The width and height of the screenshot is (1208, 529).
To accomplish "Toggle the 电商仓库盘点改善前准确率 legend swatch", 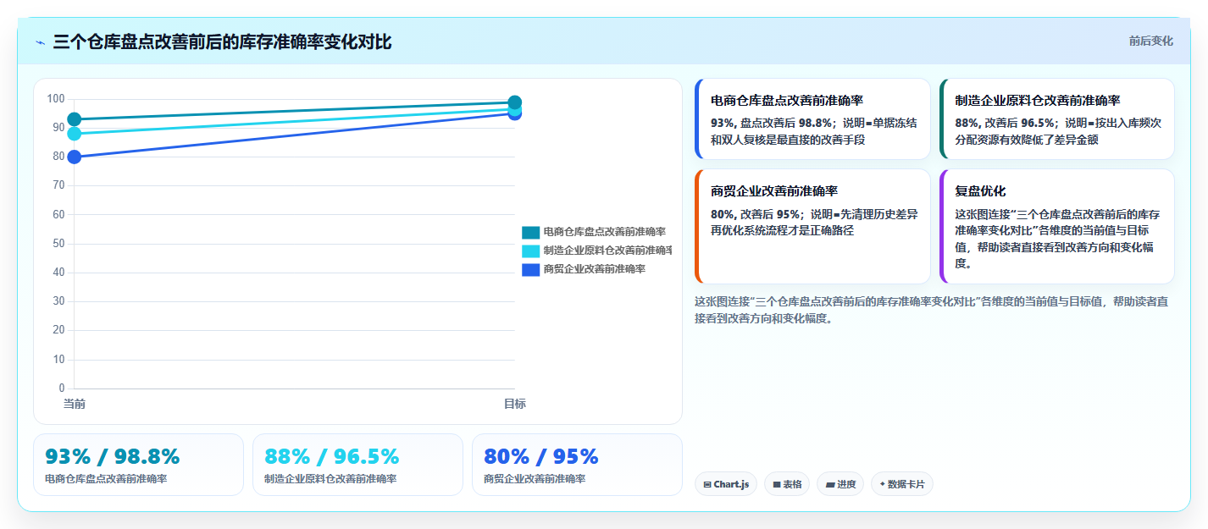I will click(x=530, y=232).
